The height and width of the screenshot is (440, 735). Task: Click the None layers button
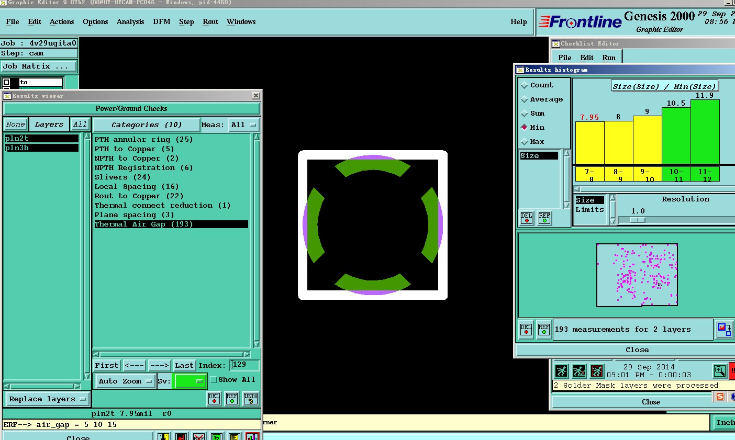coord(16,125)
